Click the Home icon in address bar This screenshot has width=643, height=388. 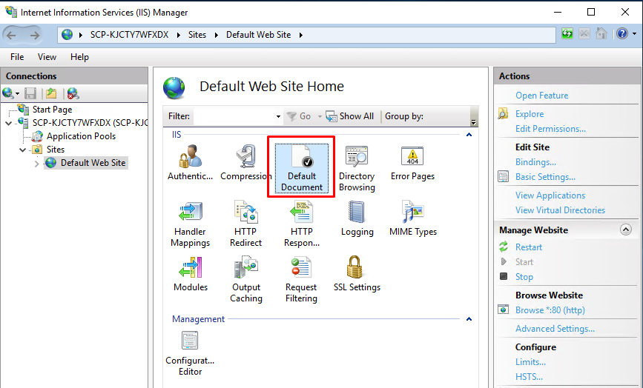pos(601,34)
